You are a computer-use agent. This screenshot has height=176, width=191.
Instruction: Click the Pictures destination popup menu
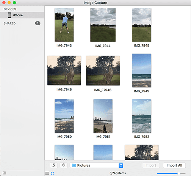click(97, 165)
